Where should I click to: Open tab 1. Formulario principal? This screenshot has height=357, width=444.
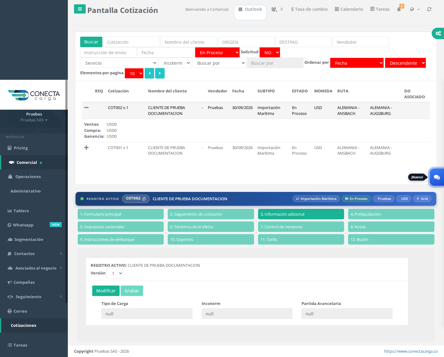pyautogui.click(x=121, y=214)
